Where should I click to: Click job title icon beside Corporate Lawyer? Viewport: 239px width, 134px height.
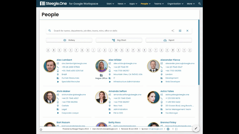tap(58, 113)
